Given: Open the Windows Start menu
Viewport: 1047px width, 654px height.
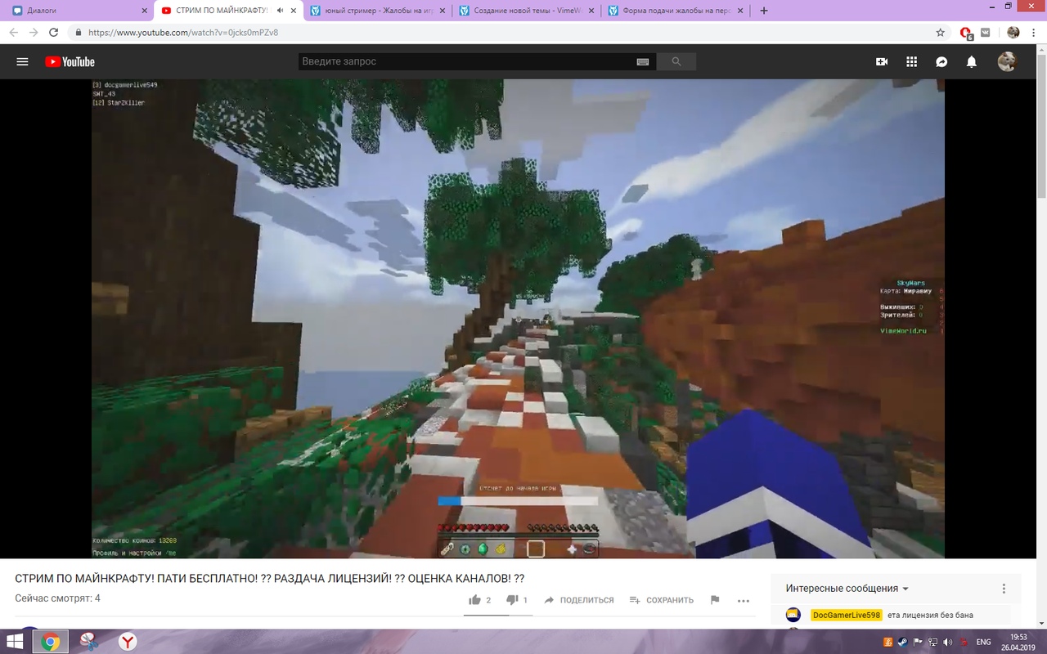Looking at the screenshot, I should (x=16, y=642).
